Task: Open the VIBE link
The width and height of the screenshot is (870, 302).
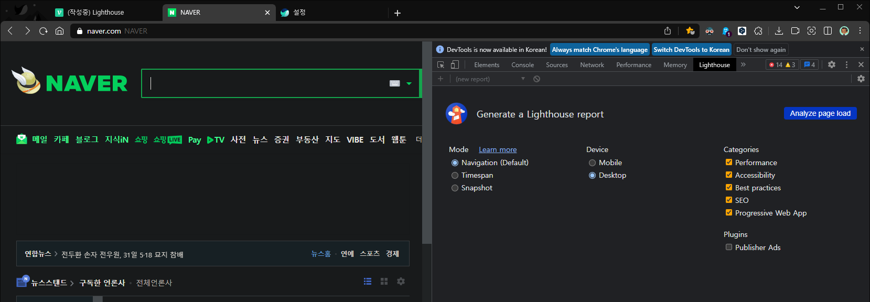Action: click(355, 139)
